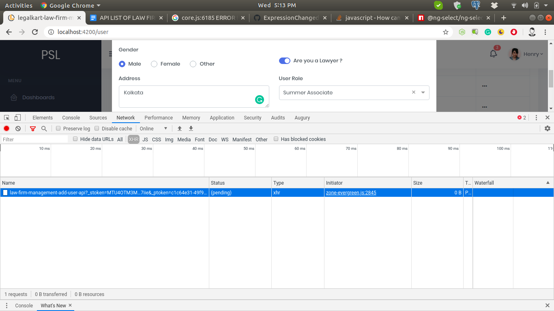Viewport: 554px width, 311px height.
Task: Enable the Preserve log checkbox
Action: 58,128
